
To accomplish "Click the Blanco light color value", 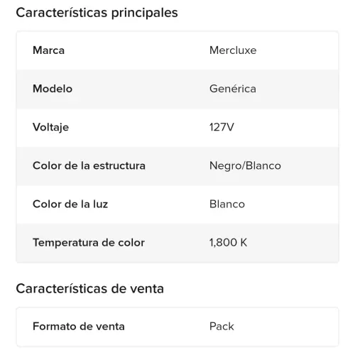I will coord(227,204).
